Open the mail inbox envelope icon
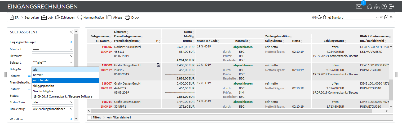 point(359,7)
